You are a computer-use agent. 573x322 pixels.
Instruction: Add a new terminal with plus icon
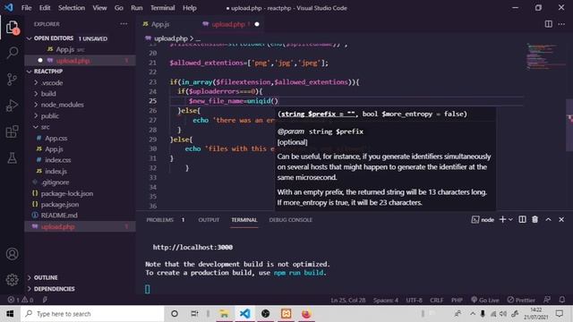[x=502, y=219]
